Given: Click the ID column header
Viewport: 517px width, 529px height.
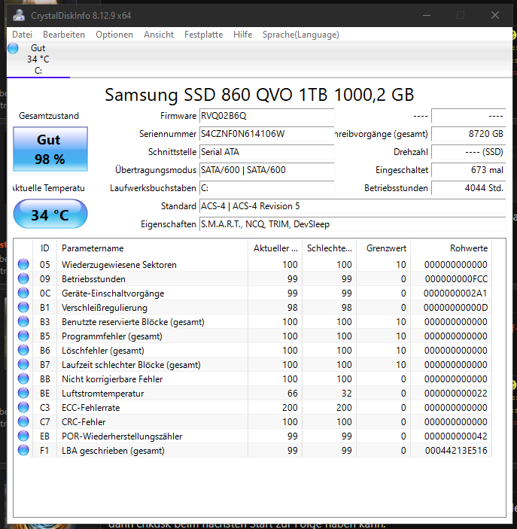Looking at the screenshot, I should coord(45,248).
